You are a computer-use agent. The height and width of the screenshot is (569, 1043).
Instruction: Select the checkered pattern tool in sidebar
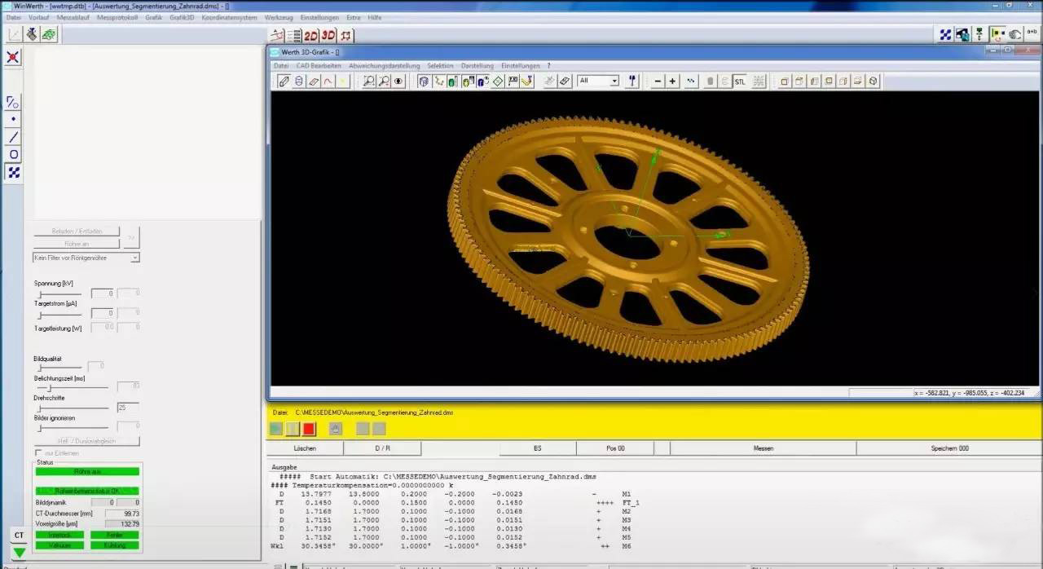(13, 172)
